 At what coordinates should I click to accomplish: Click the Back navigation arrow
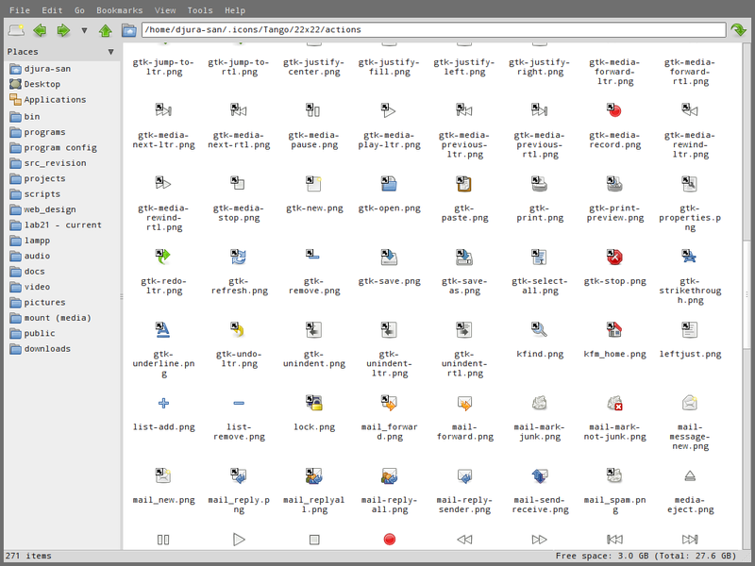39,29
